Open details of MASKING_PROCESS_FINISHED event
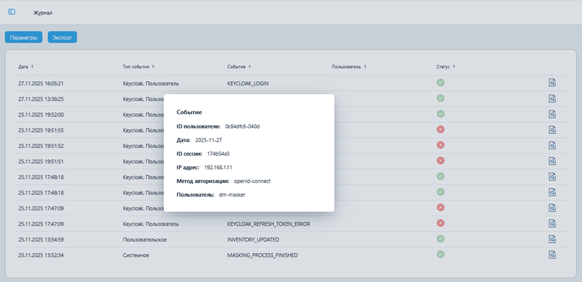The width and height of the screenshot is (582, 282). click(552, 255)
